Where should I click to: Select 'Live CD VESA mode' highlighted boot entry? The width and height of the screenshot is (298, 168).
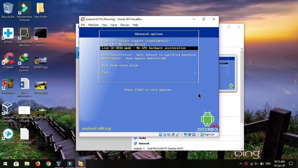point(149,48)
